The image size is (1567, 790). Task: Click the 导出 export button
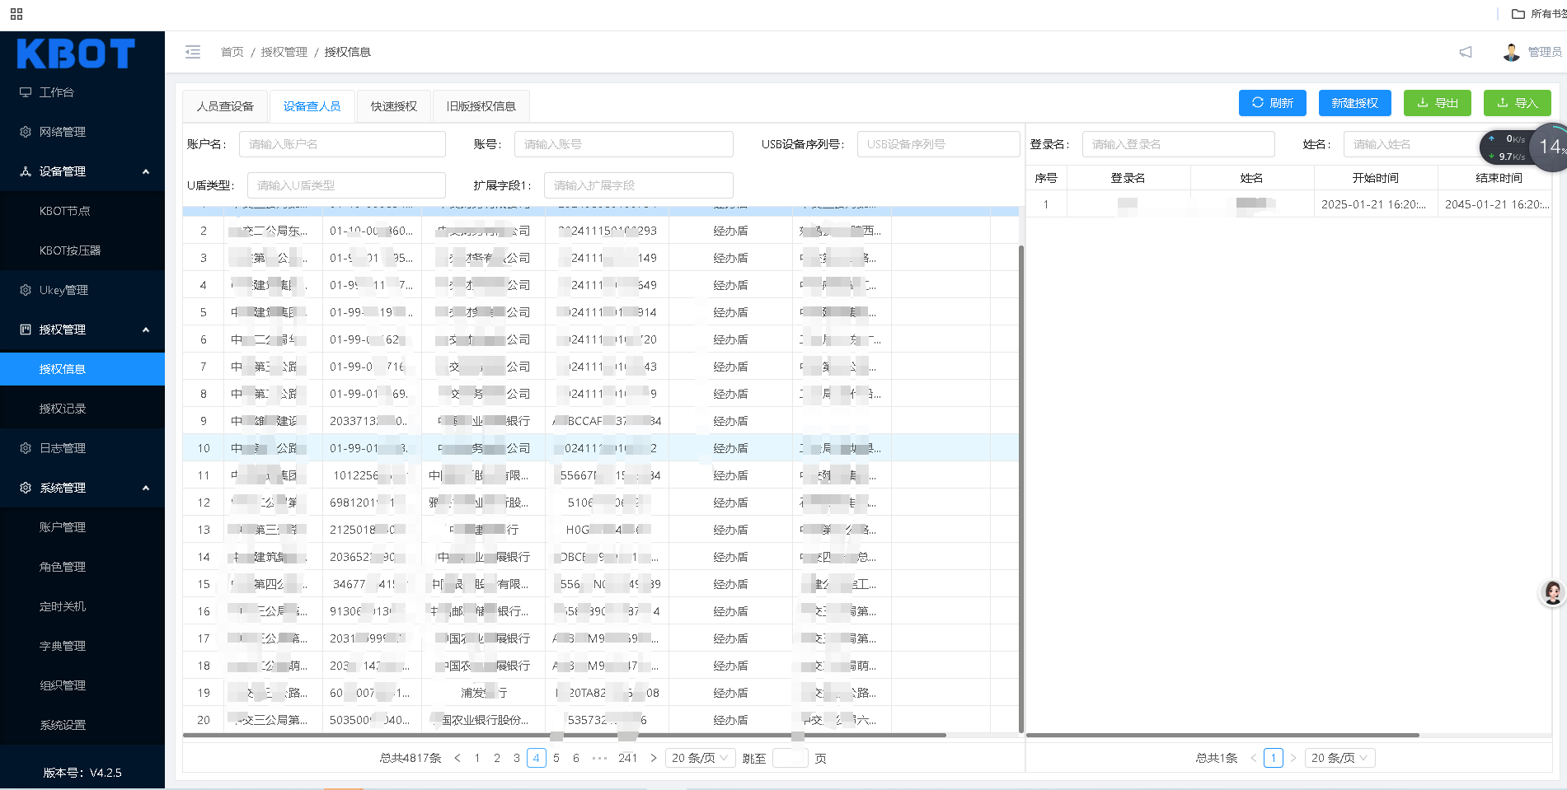pos(1437,103)
